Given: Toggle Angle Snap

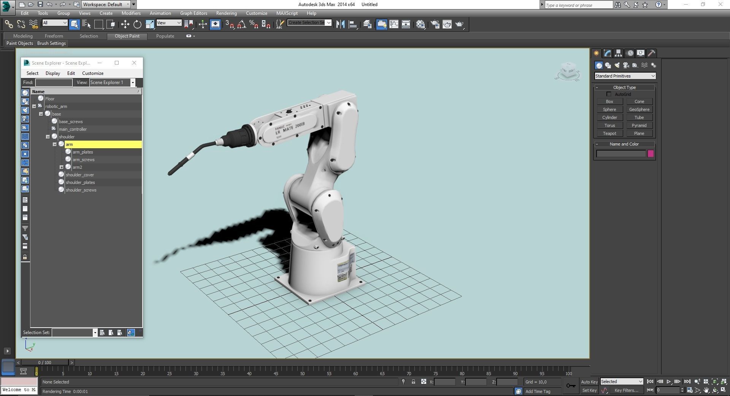Looking at the screenshot, I should click(242, 24).
